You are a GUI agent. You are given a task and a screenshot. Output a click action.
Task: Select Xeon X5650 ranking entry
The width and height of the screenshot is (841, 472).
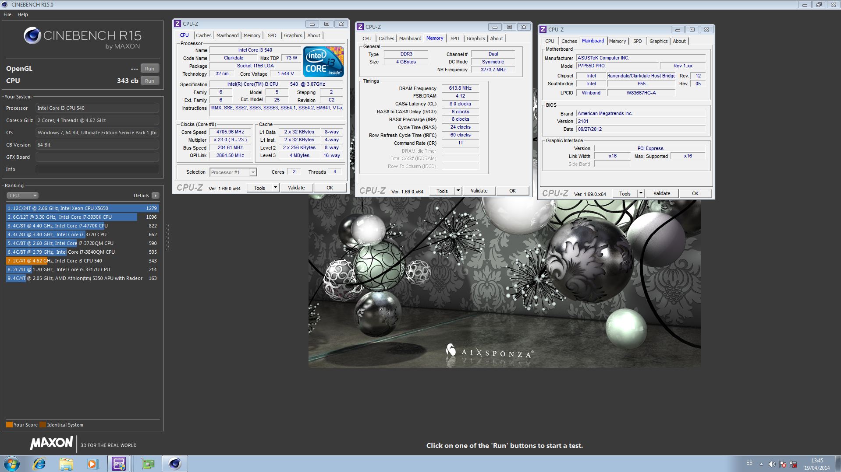82,208
